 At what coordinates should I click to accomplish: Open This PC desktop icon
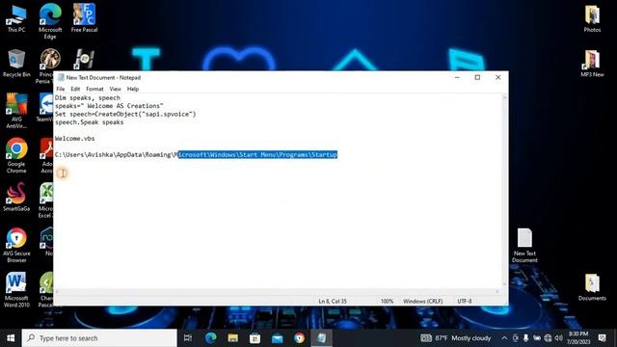pos(16,18)
